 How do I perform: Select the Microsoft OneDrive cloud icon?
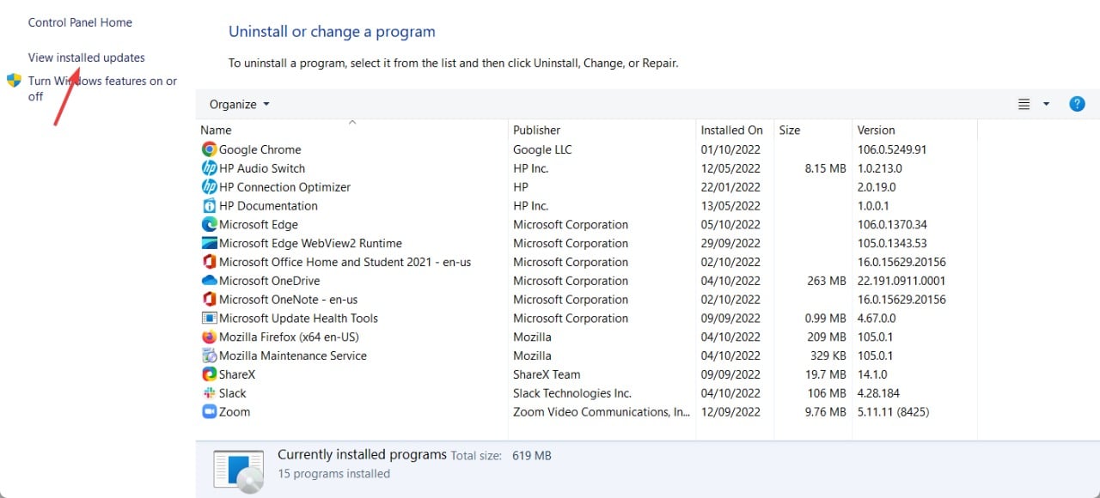(x=209, y=281)
